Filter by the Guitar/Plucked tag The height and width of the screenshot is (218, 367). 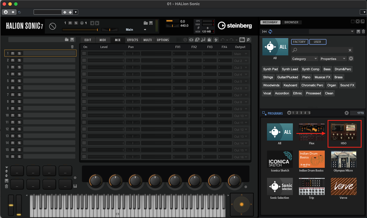tap(287, 77)
